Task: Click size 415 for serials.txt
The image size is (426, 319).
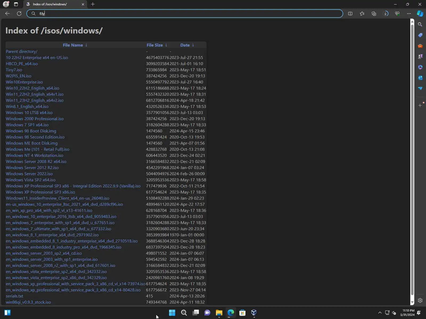Action: (149, 296)
